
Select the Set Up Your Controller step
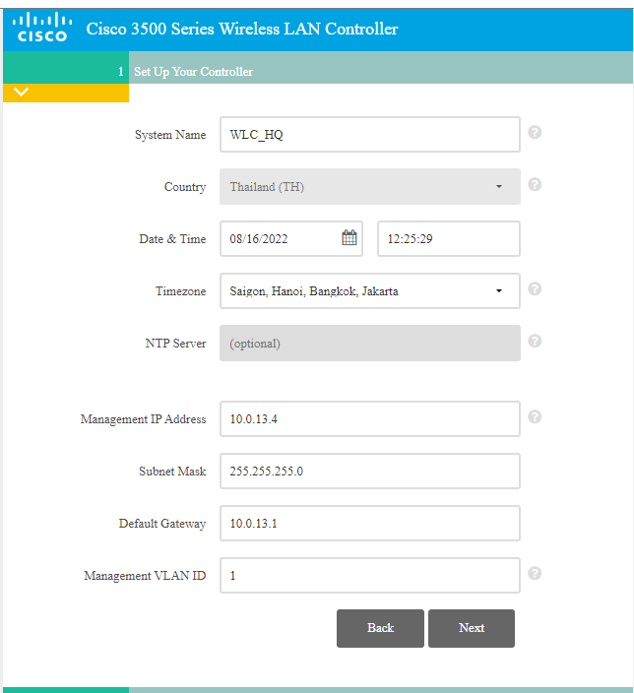point(193,72)
